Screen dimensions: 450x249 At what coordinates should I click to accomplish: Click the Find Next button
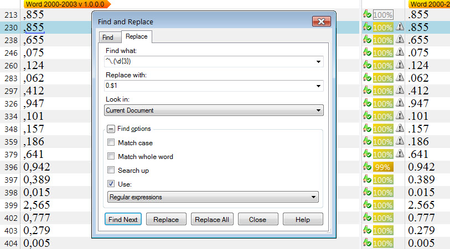123,219
